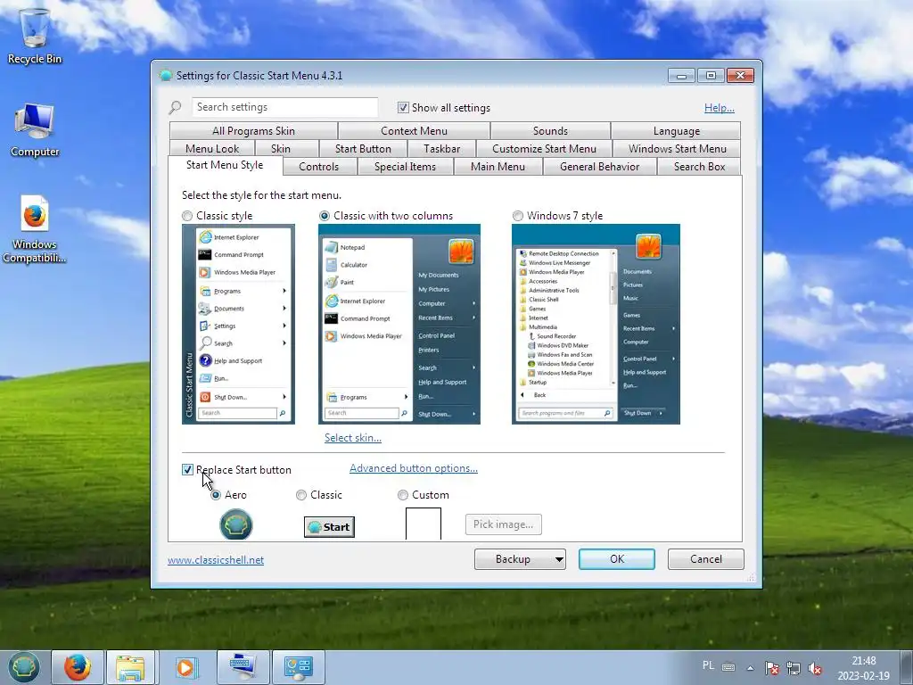Select the Windows Compatibility Firefox desktop icon
This screenshot has width=913, height=685.
coord(35,228)
